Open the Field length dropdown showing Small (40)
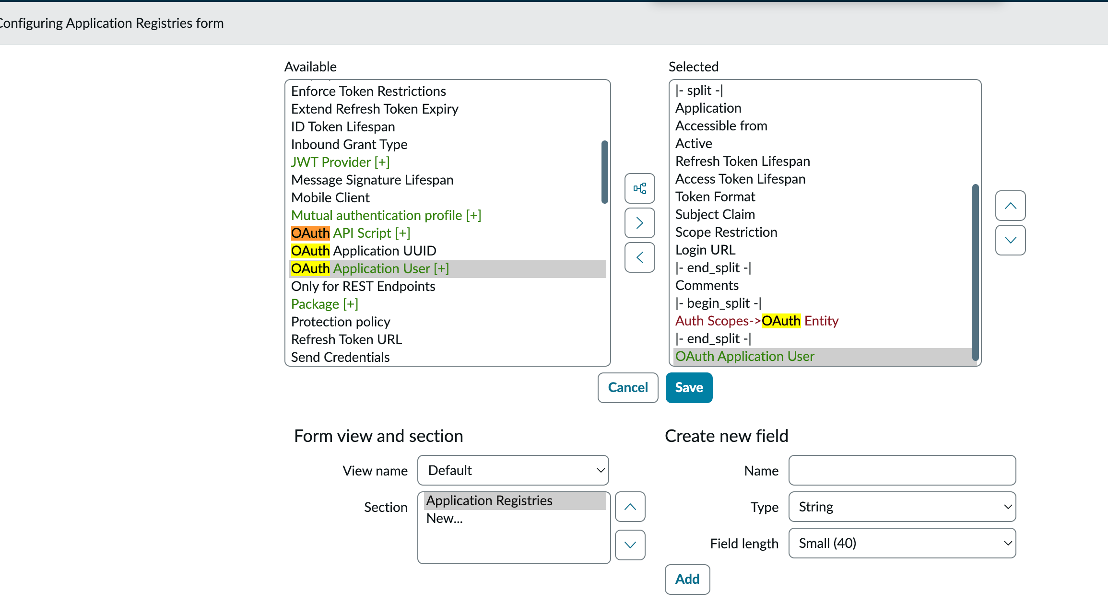Image resolution: width=1108 pixels, height=603 pixels. (x=902, y=543)
